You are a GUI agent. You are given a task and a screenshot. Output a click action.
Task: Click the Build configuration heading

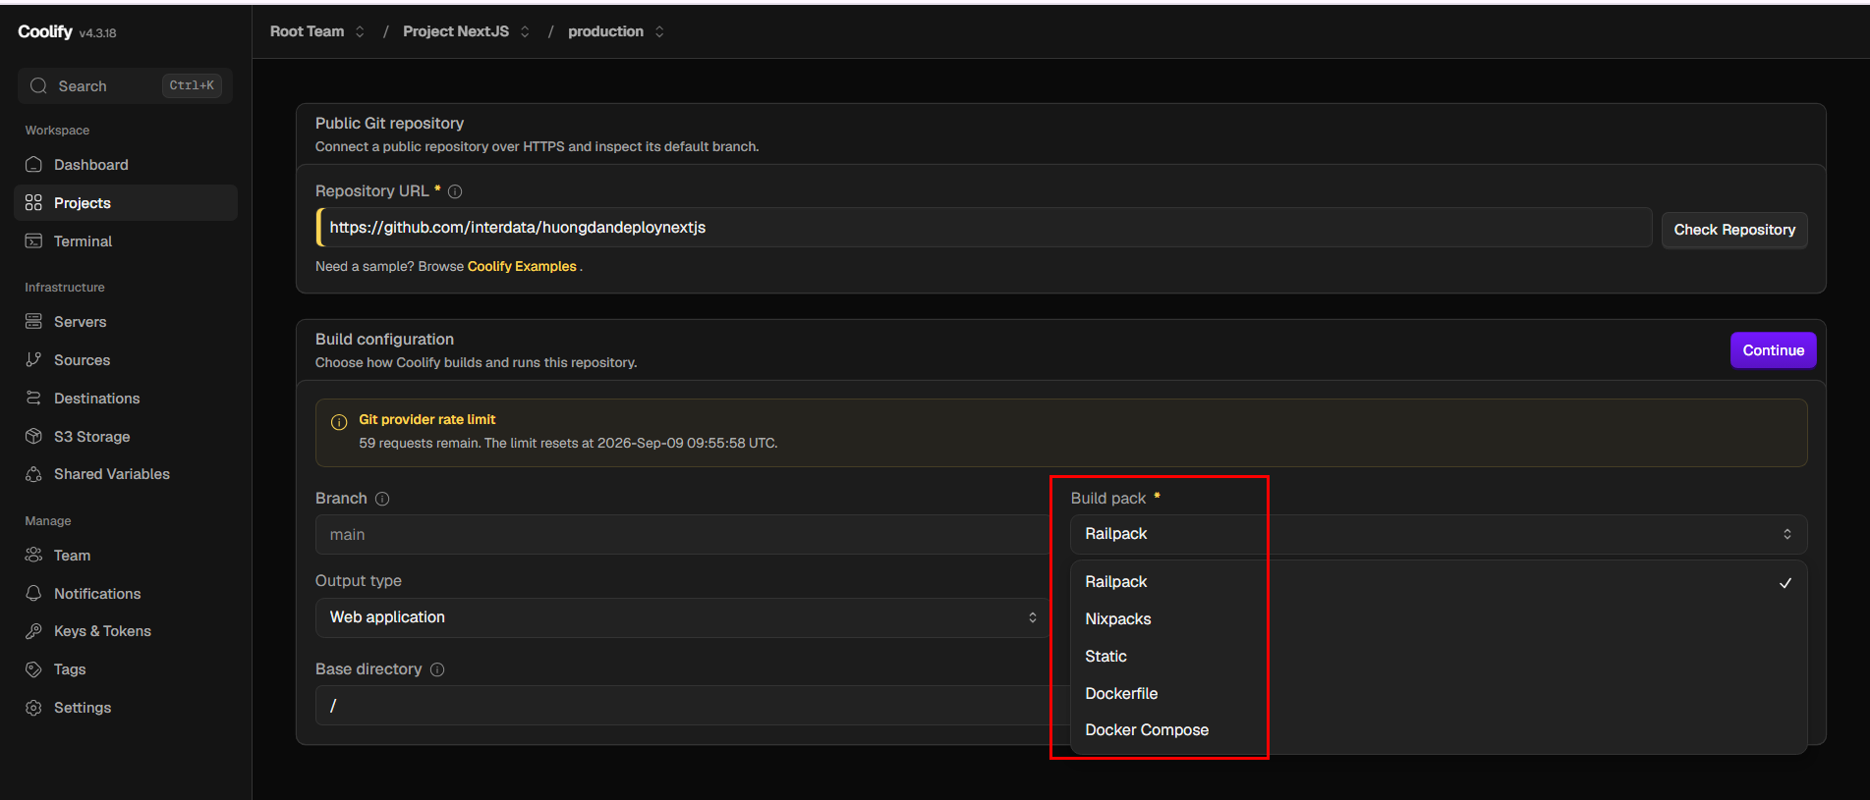pos(384,340)
